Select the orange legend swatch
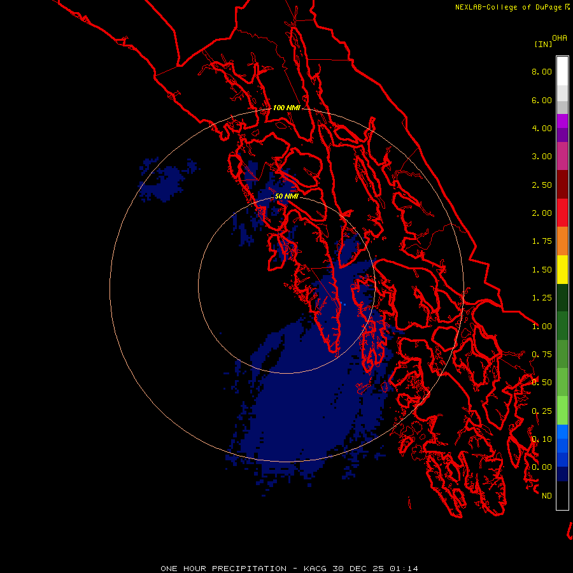 point(562,241)
